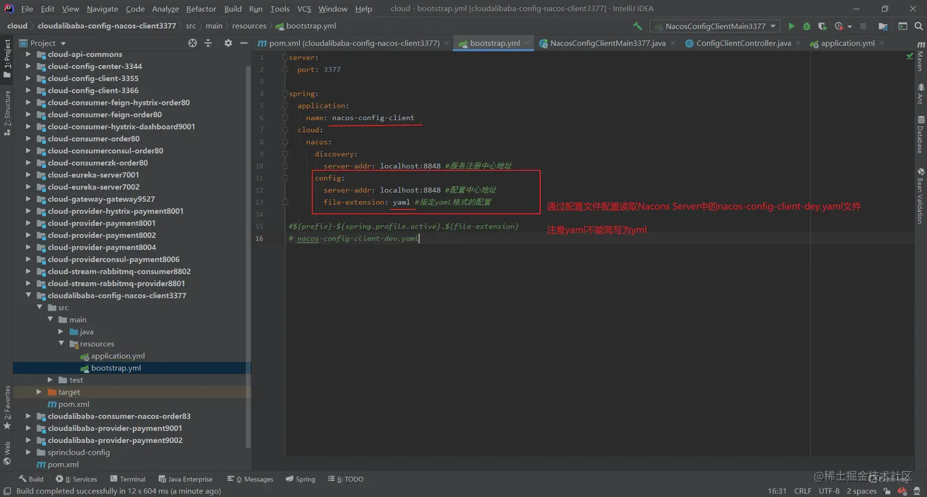Toggle the 2: Favorites tool window button

point(7,408)
